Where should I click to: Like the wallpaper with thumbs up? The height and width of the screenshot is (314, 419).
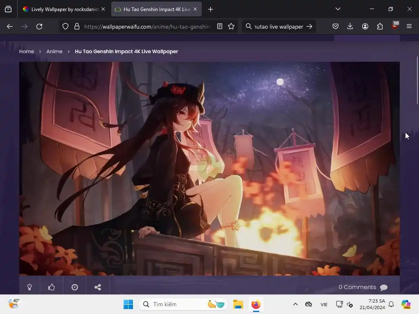(52, 287)
